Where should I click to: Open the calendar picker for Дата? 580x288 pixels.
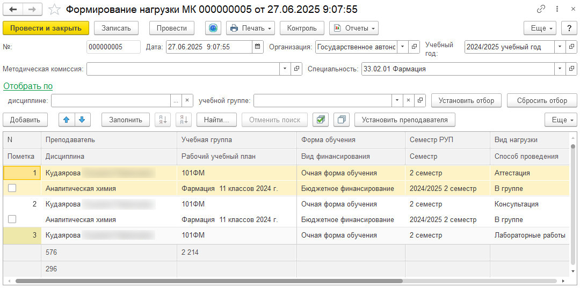click(x=257, y=47)
